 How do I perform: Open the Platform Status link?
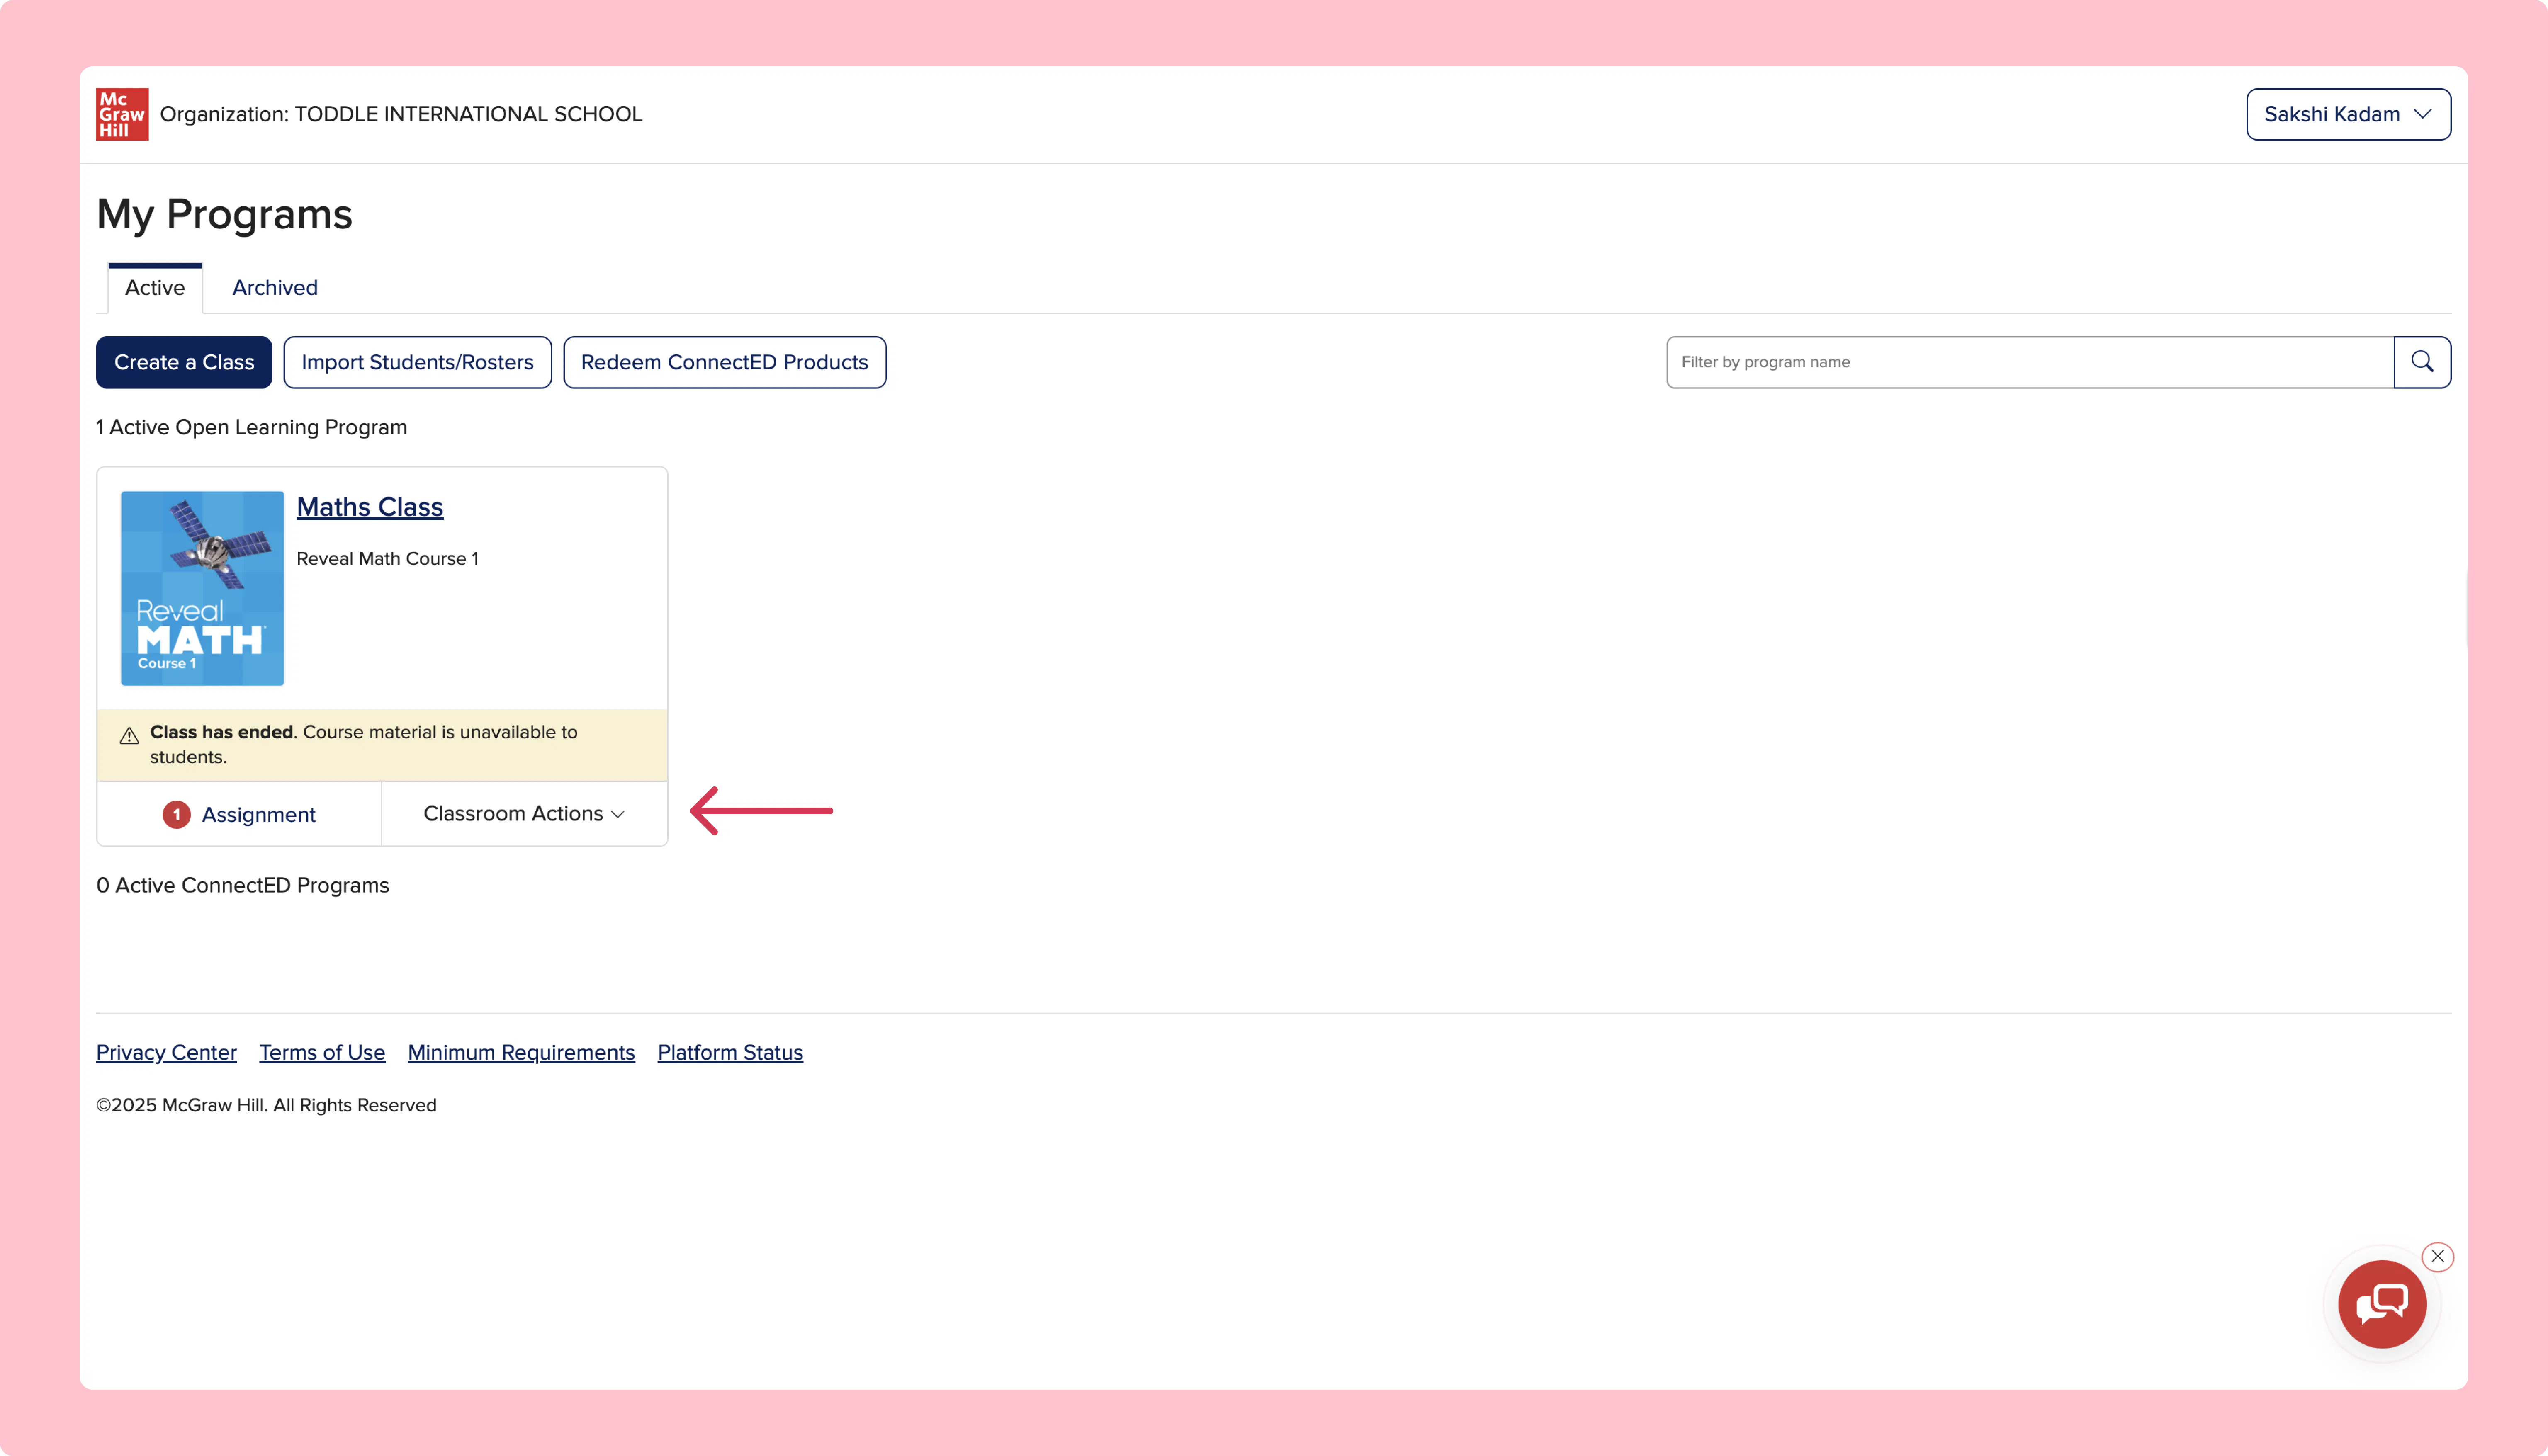pos(730,1052)
